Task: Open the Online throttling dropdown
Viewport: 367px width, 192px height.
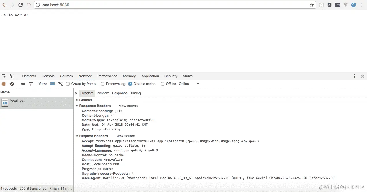Action: click(189, 84)
